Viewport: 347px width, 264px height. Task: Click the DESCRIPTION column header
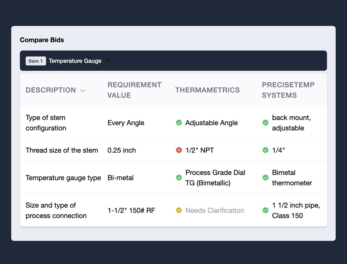coord(51,90)
